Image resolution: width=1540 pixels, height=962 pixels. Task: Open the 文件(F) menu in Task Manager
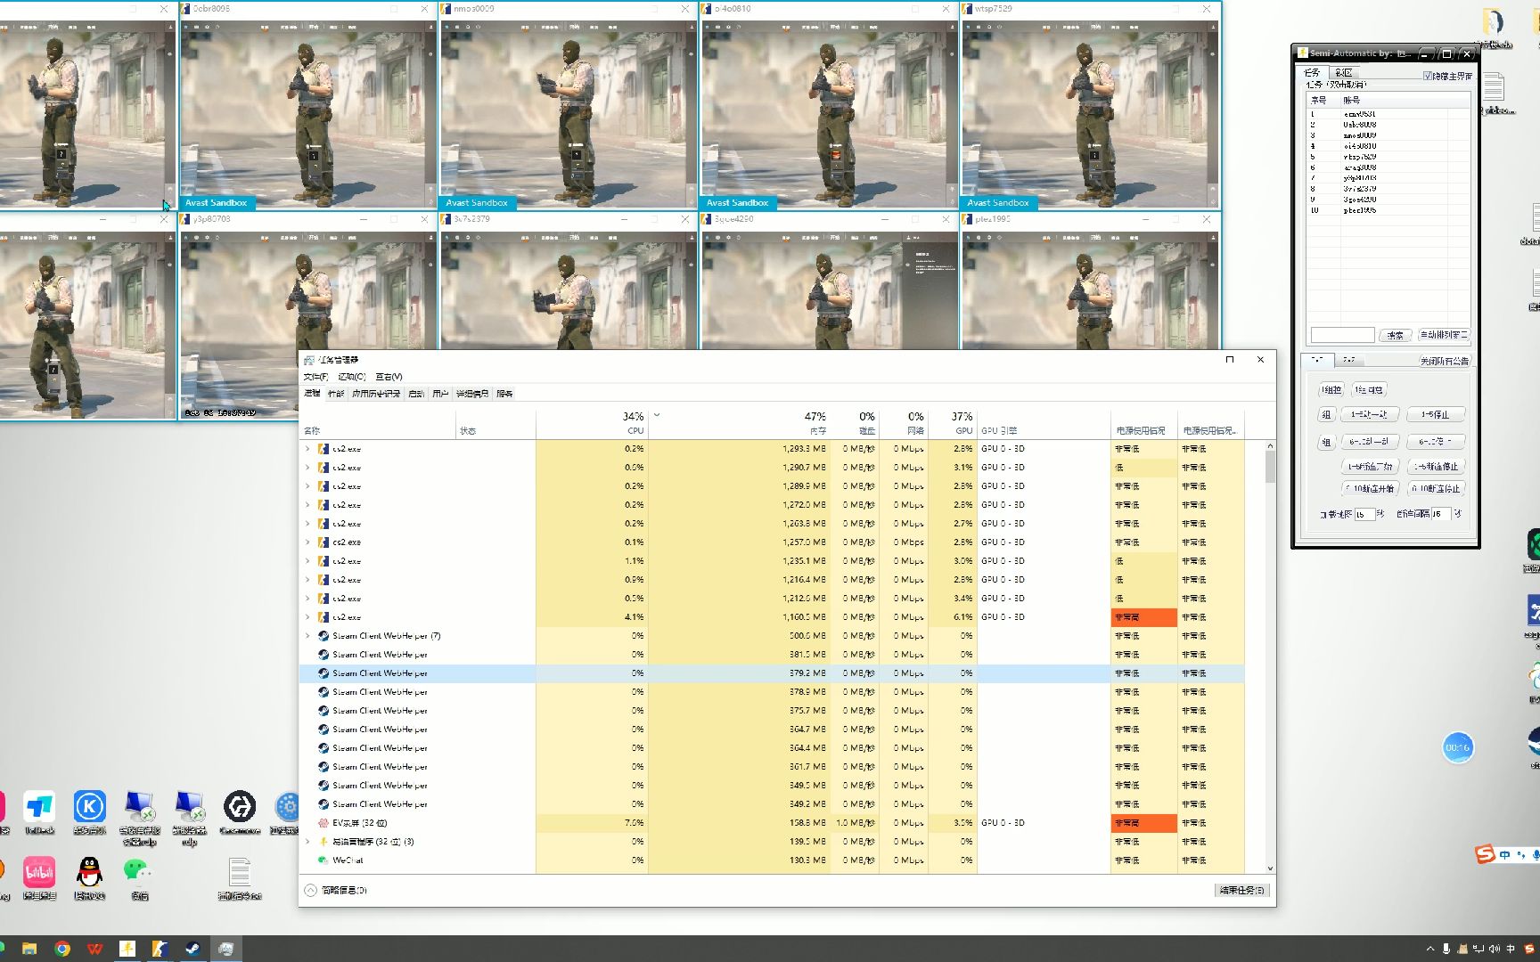pos(315,377)
